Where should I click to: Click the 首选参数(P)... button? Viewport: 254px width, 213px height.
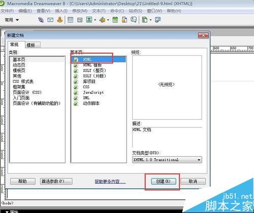[56, 182]
